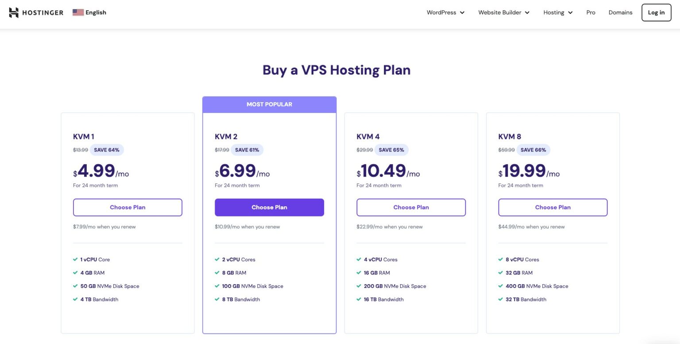Open the Website Builder dropdown
Screen dimensions: 680x344
[x=504, y=12]
